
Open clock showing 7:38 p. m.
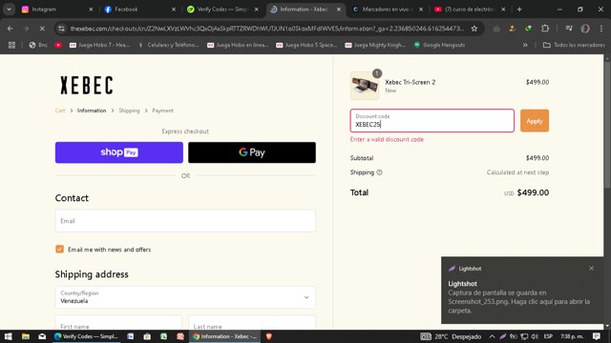pos(572,336)
